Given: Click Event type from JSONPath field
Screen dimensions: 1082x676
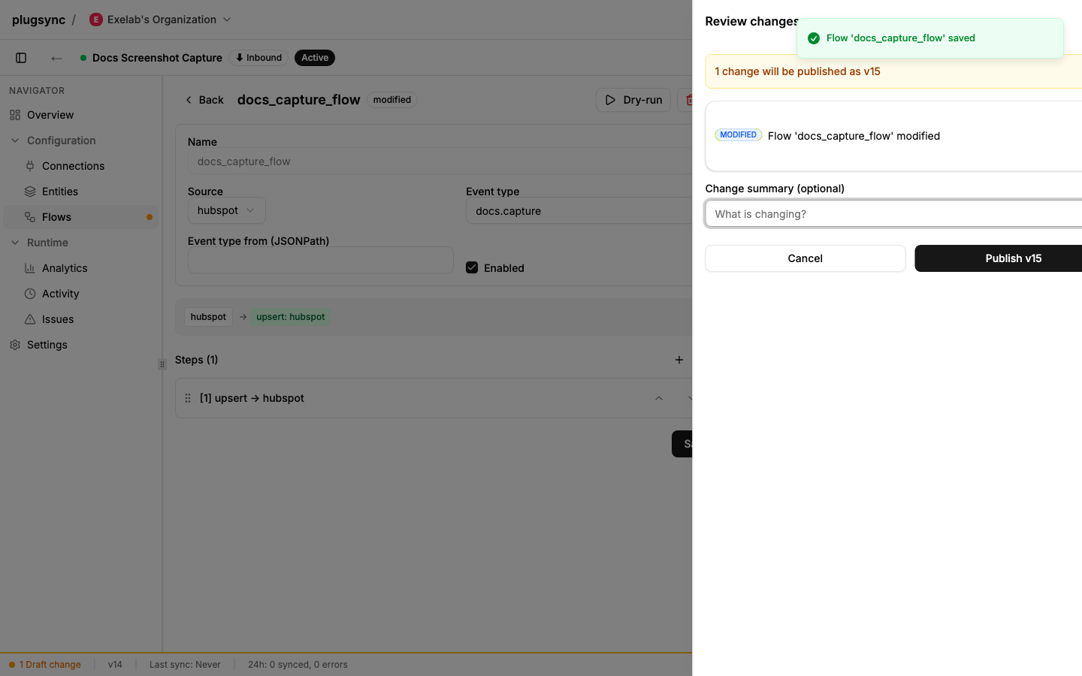Looking at the screenshot, I should click(x=320, y=260).
